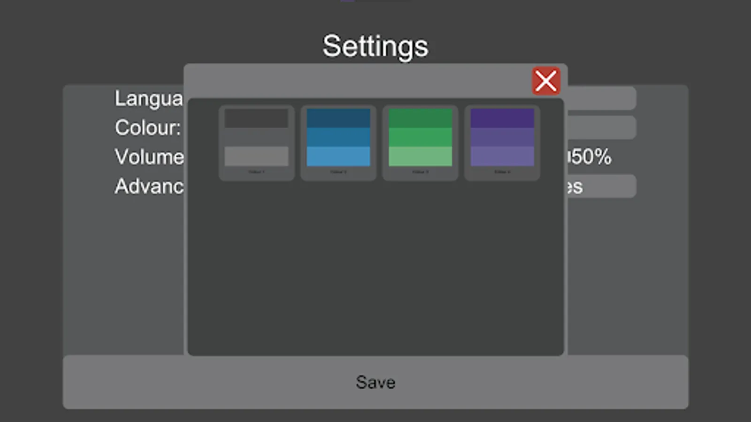
Task: Click the caption under the grey swatch
Action: (256, 172)
